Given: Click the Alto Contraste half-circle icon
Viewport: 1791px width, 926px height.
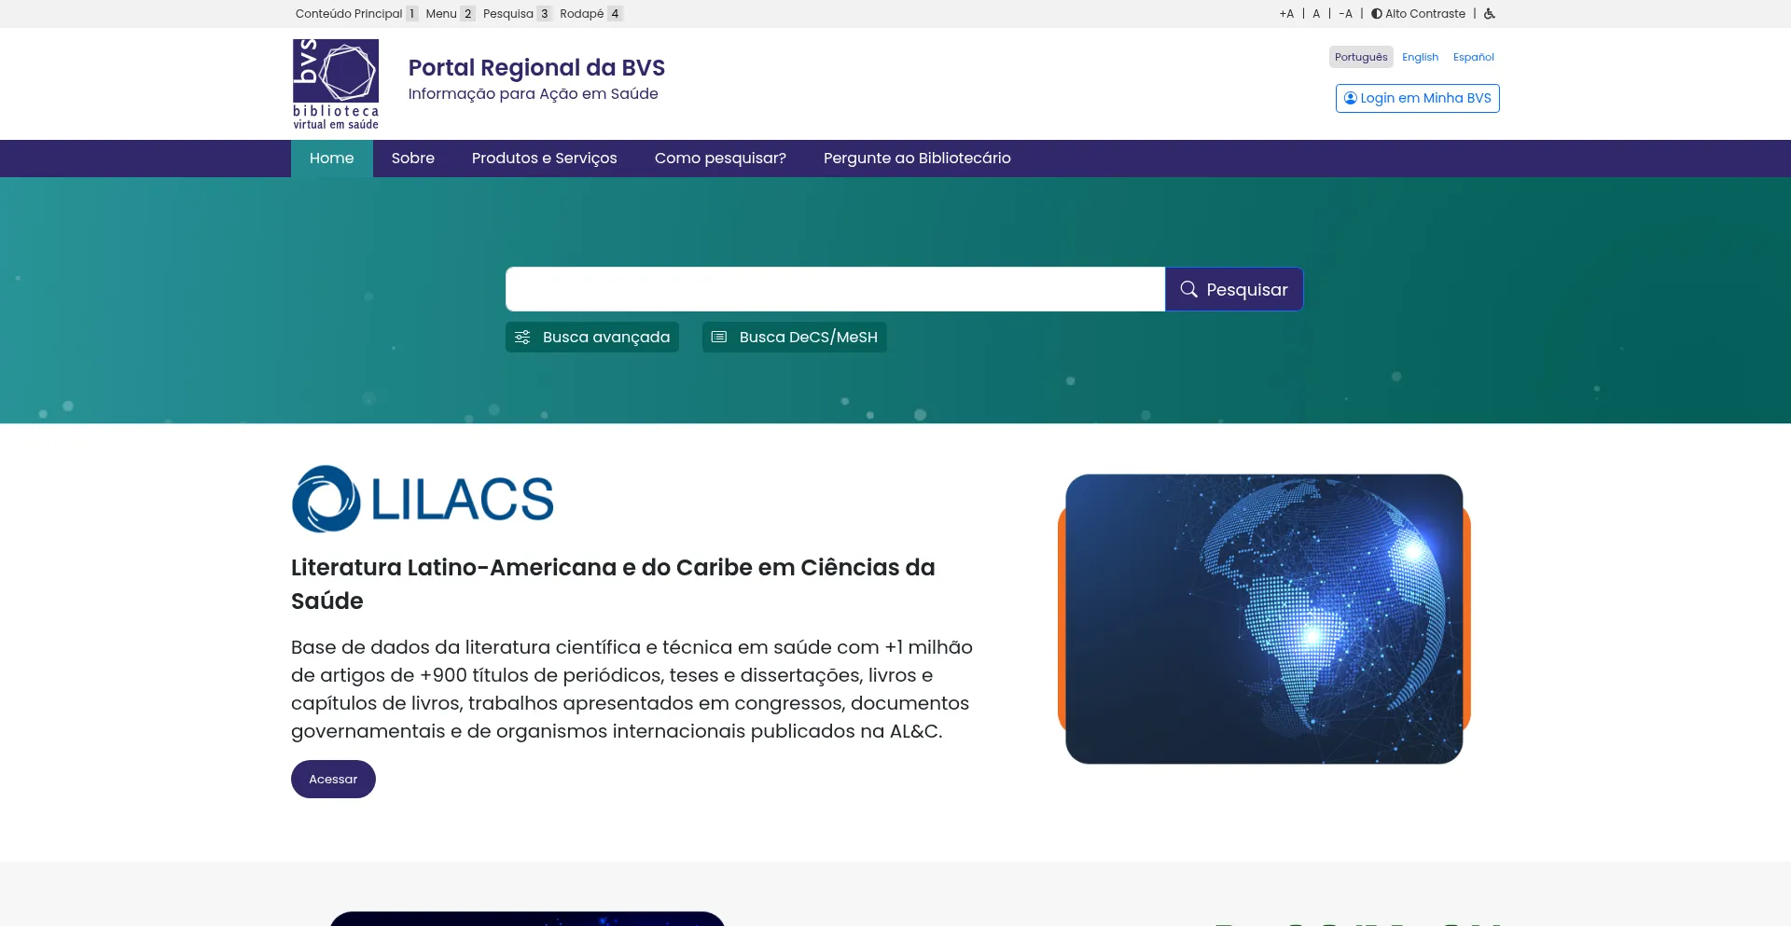Looking at the screenshot, I should click(x=1375, y=13).
